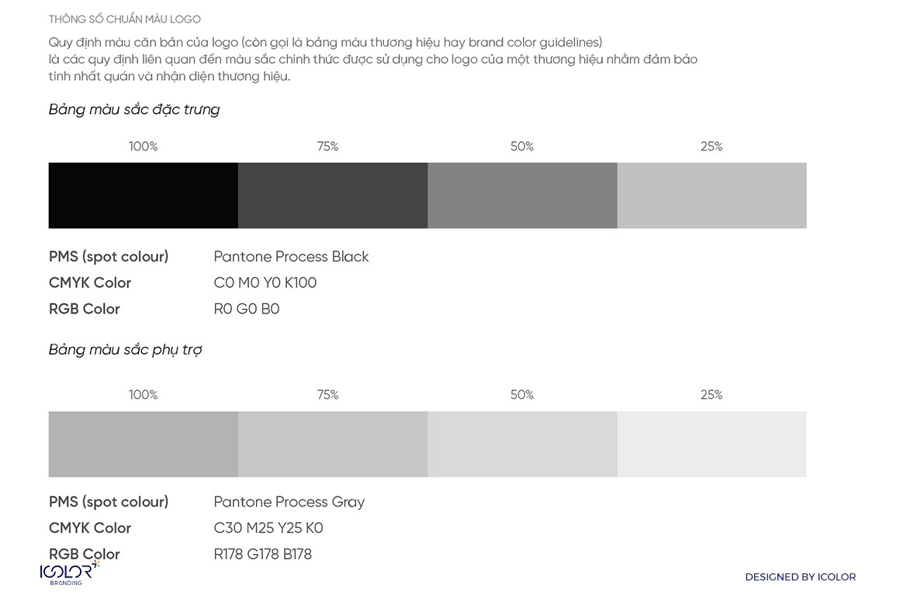This screenshot has height=606, width=900.
Task: Select the "C0 M0 Y0 K100" CMYK value
Action: [x=265, y=283]
